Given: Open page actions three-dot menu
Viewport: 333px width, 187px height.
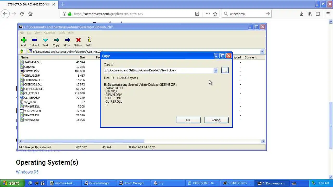Looking at the screenshot, I should 208,14.
